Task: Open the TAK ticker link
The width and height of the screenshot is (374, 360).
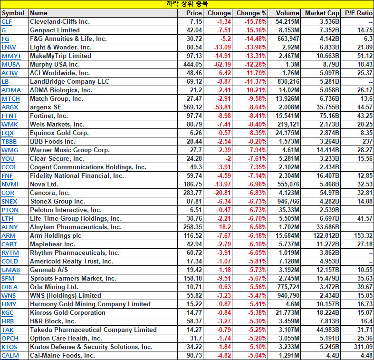Action: pos(8,330)
